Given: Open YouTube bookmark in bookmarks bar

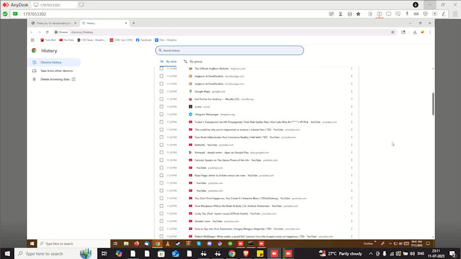Looking at the screenshot, I should click(66, 40).
